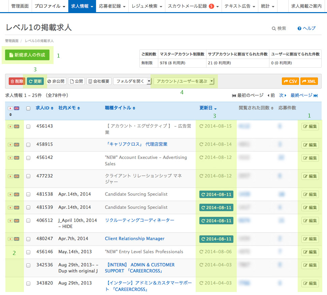Click the Japanese flag icon in the table header

[10, 108]
